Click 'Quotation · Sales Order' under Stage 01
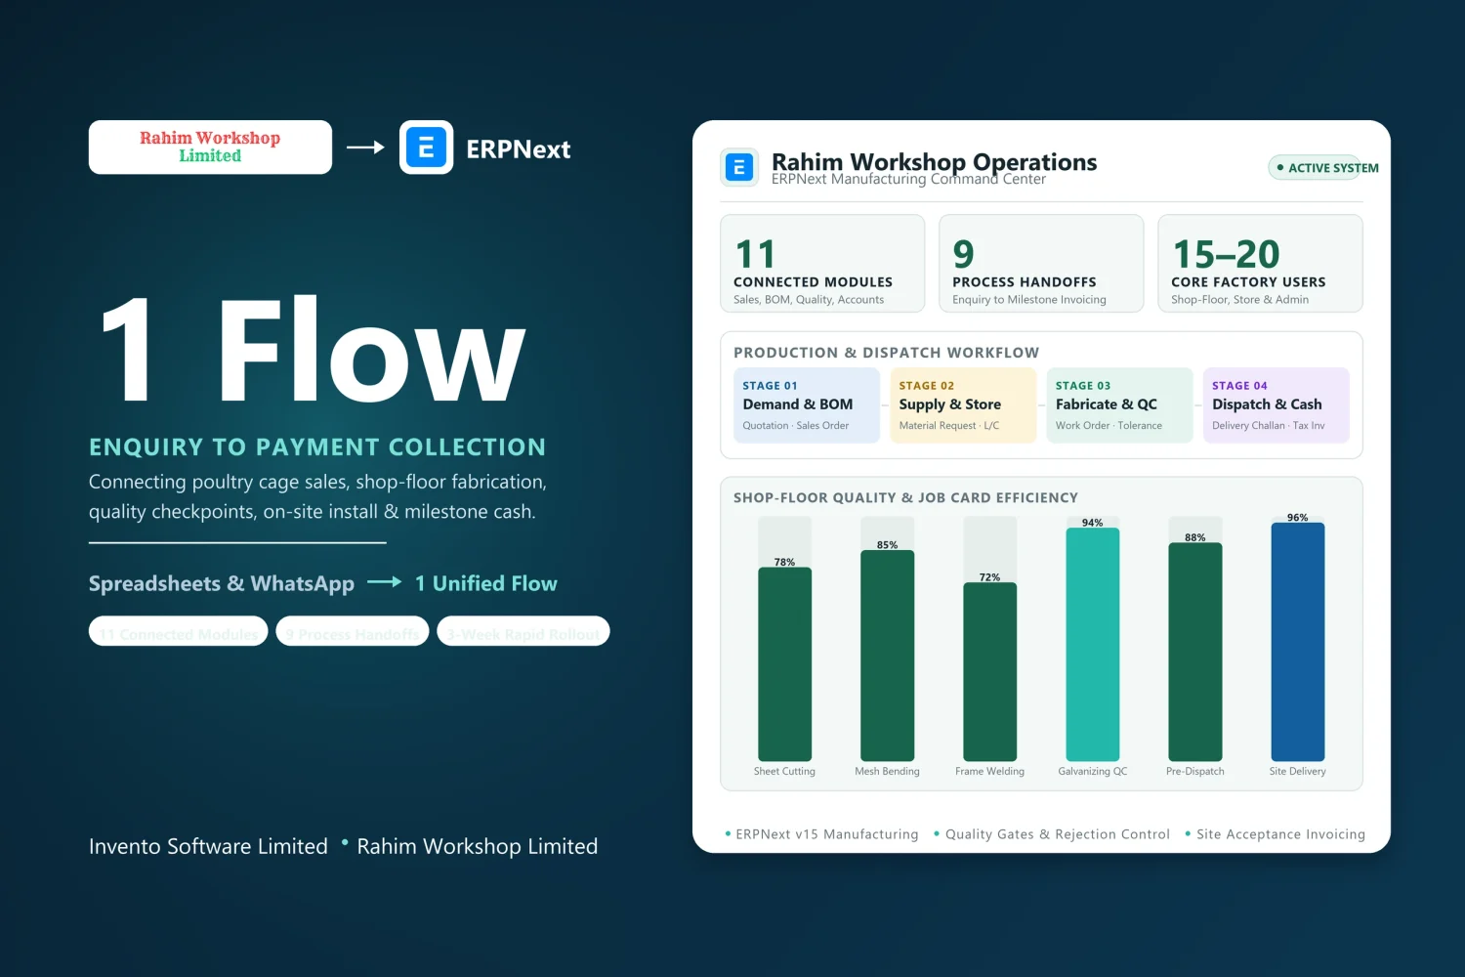 (795, 426)
